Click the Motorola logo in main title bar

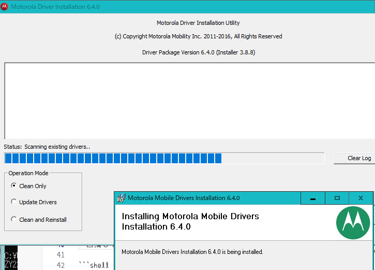pyautogui.click(x=5, y=7)
